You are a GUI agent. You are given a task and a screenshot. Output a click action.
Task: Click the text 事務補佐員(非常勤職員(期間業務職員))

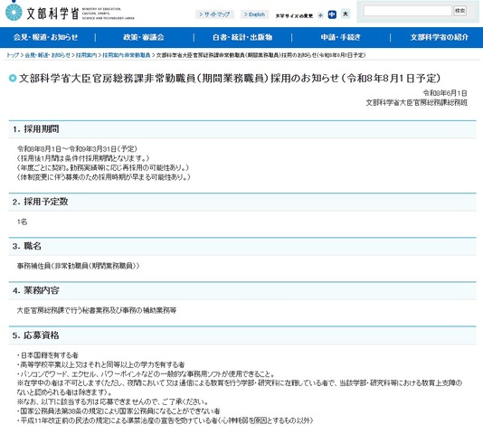pos(78,266)
